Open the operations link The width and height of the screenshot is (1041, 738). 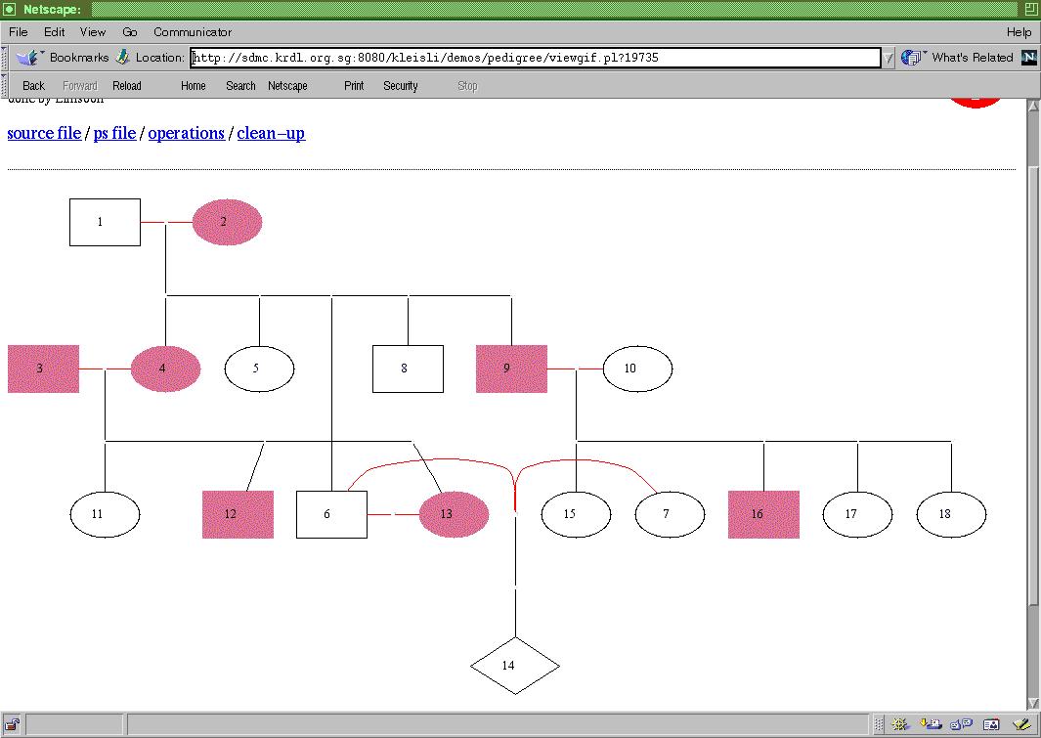[186, 133]
